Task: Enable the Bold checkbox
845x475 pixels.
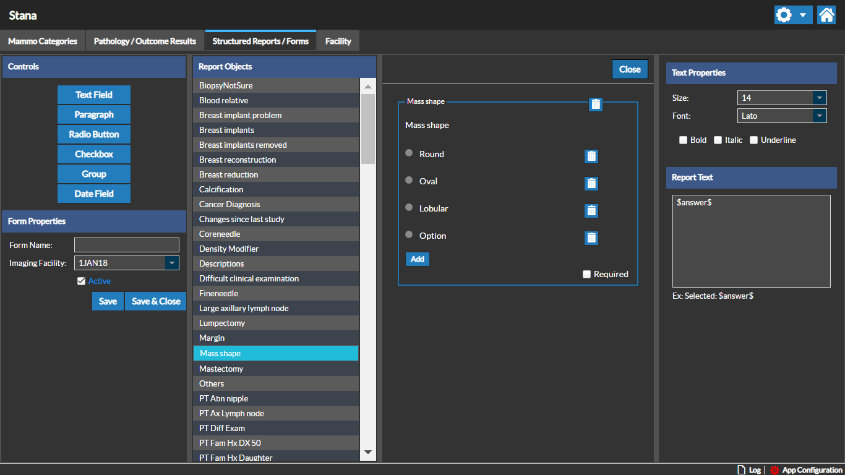Action: point(683,140)
